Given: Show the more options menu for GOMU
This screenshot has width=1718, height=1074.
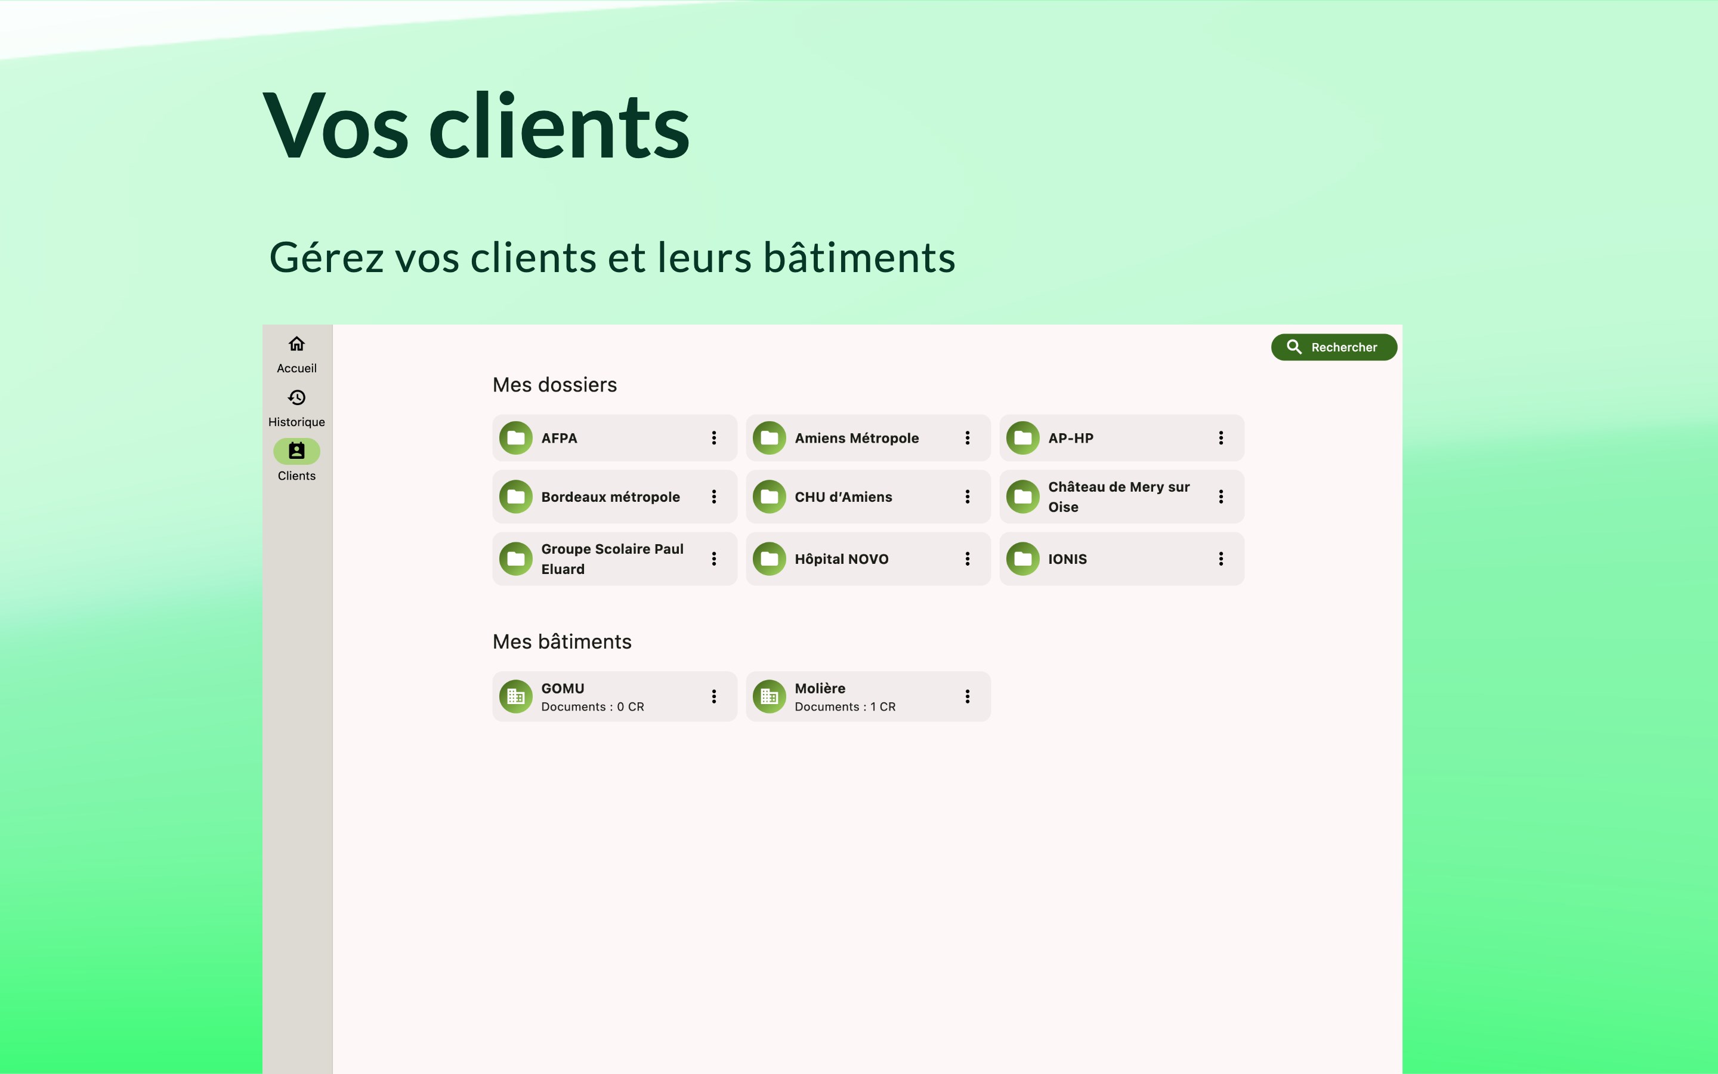Looking at the screenshot, I should tap(713, 697).
